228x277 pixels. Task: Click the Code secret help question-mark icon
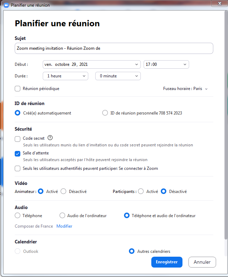[50, 138]
